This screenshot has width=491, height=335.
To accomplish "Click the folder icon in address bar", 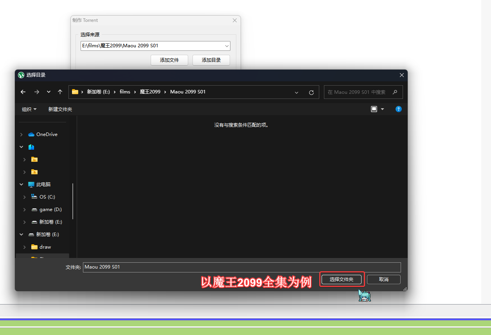I will [75, 92].
